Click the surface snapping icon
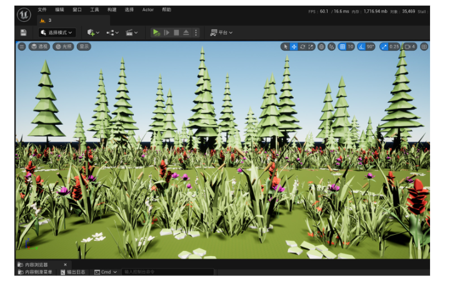450x281 pixels. pos(331,47)
